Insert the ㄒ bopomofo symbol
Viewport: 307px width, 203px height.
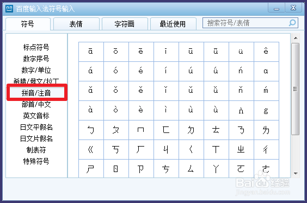click(x=216, y=149)
